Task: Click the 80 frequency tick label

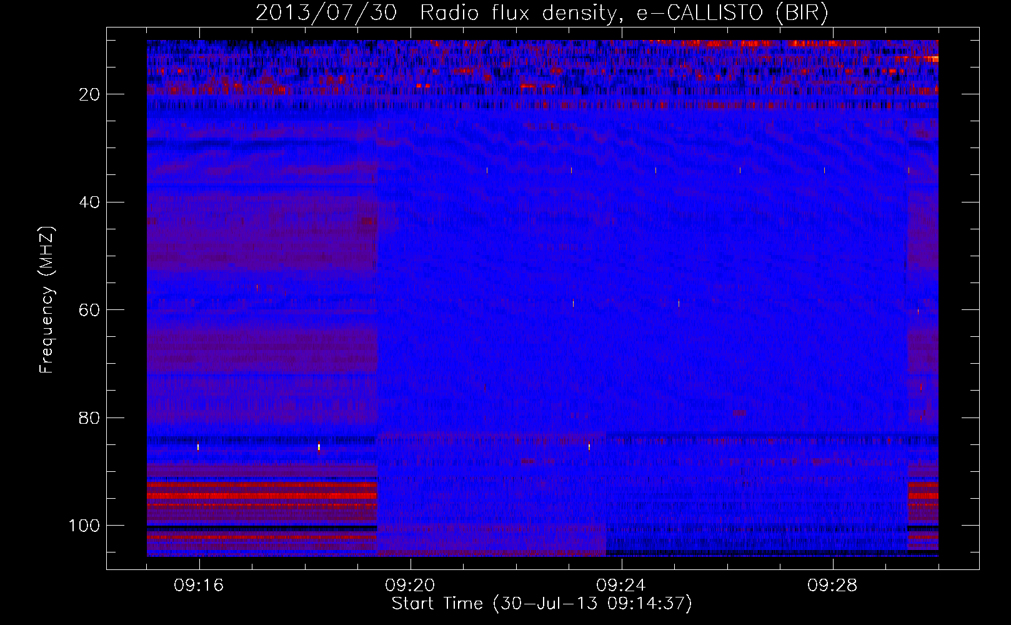Action: (89, 417)
